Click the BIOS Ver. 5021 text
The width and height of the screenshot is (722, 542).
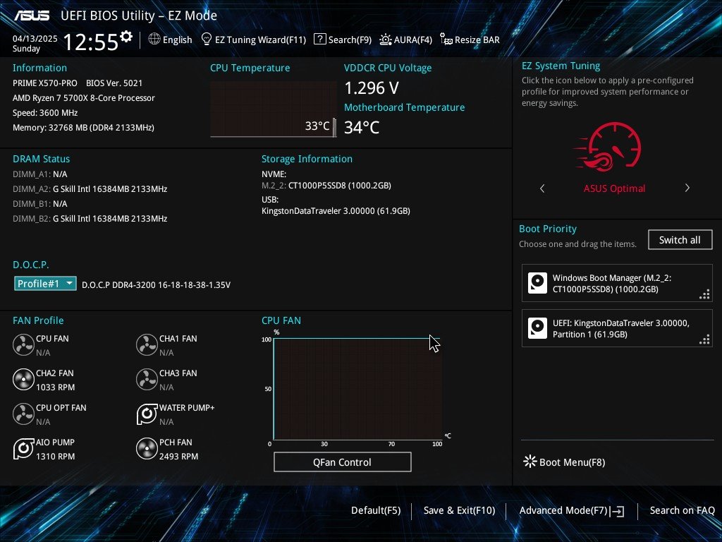tap(114, 83)
